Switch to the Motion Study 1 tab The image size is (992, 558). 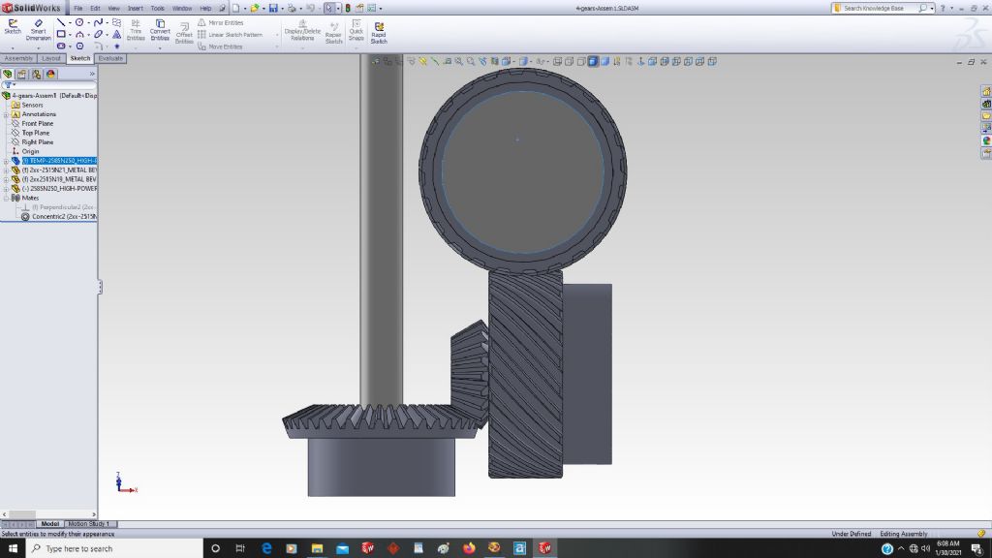[x=88, y=524]
